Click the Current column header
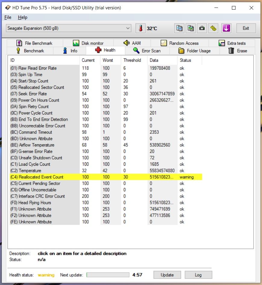 90,60
